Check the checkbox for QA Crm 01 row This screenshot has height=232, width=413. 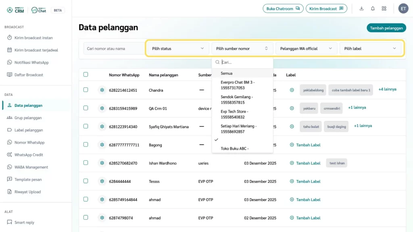pos(86,108)
